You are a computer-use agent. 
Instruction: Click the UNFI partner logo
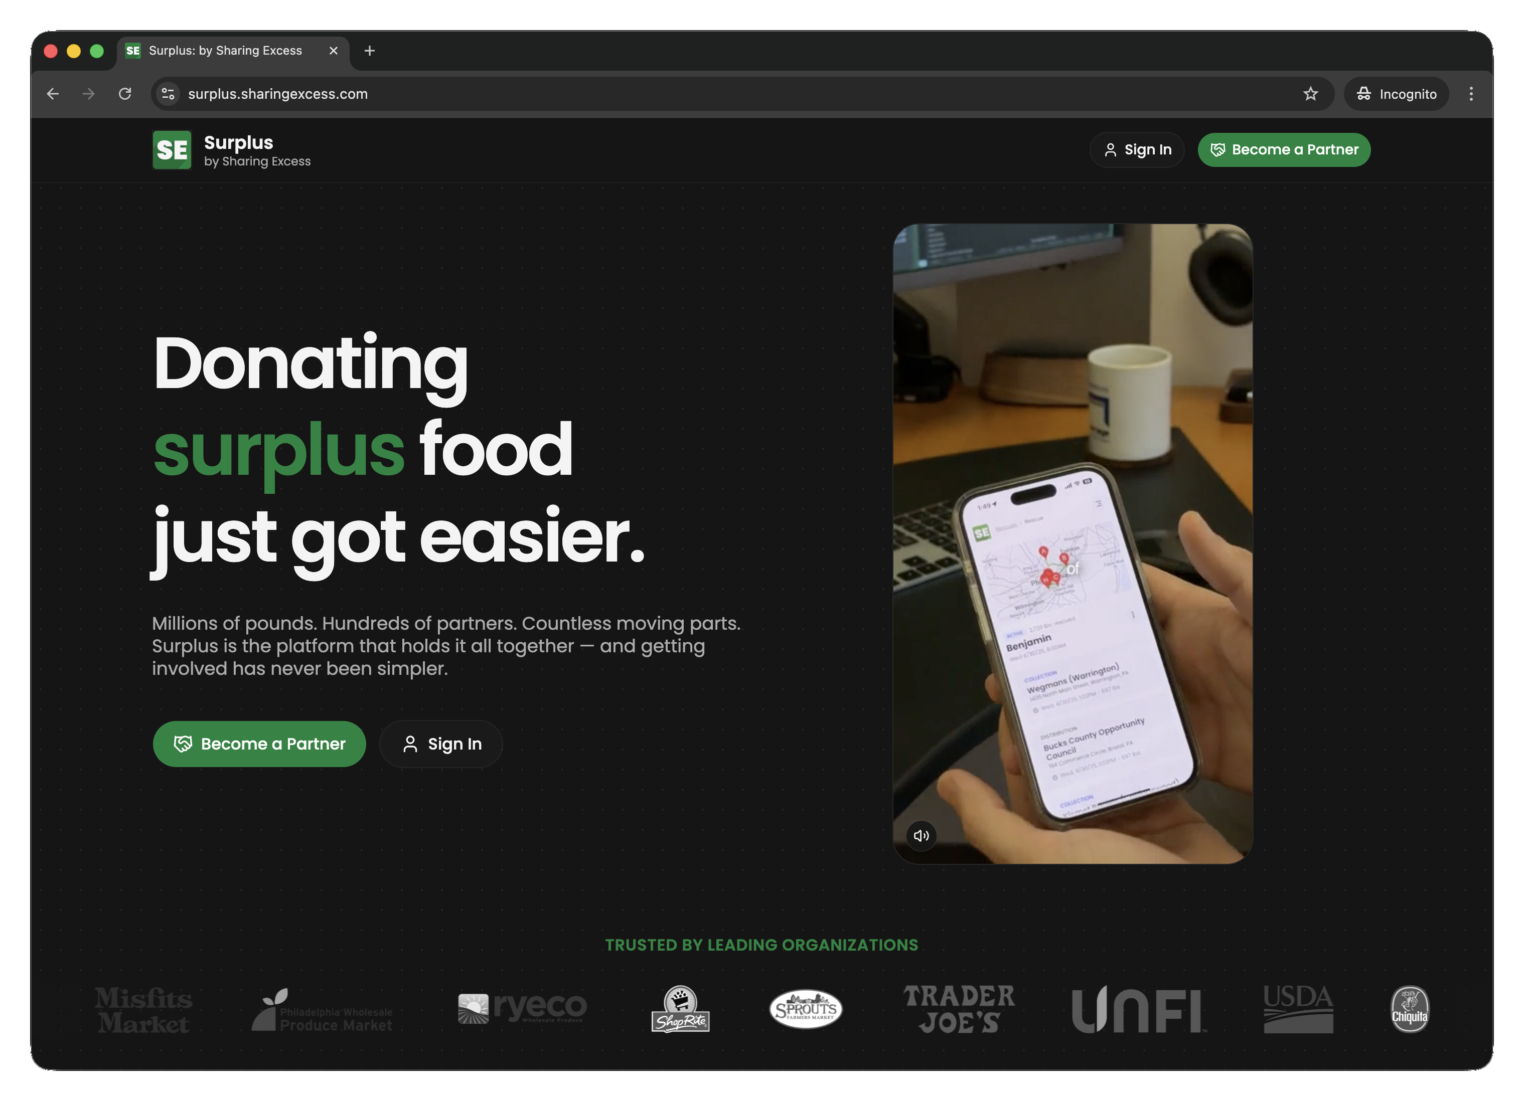pos(1138,1009)
